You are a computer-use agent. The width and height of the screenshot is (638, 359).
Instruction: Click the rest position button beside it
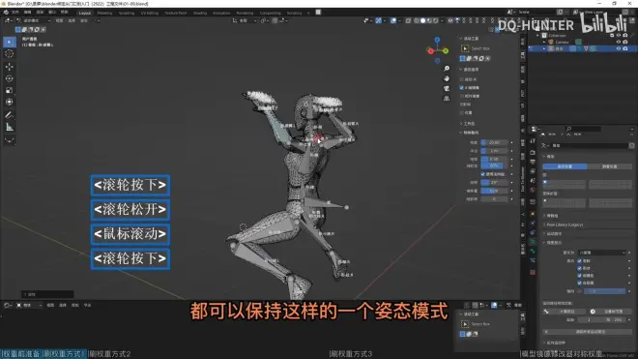(x=610, y=166)
